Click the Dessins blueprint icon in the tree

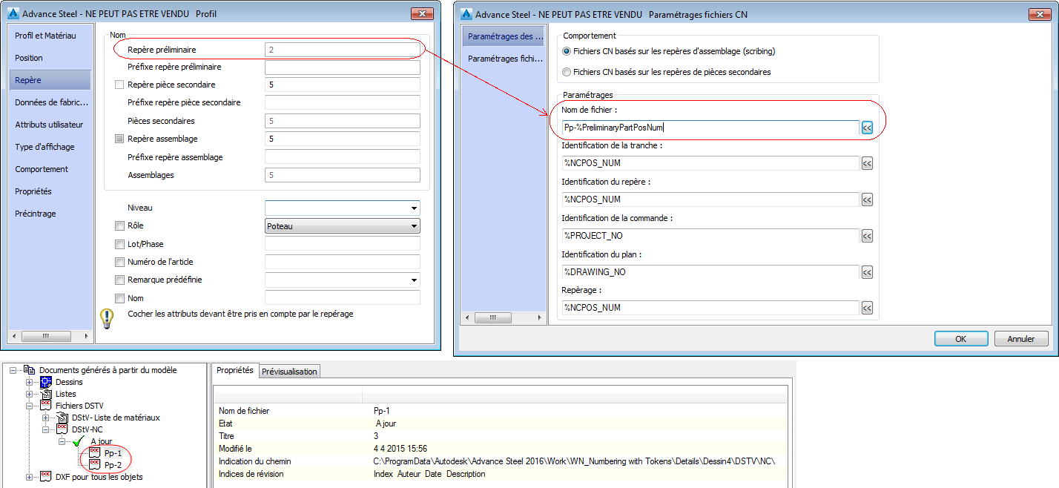[46, 382]
